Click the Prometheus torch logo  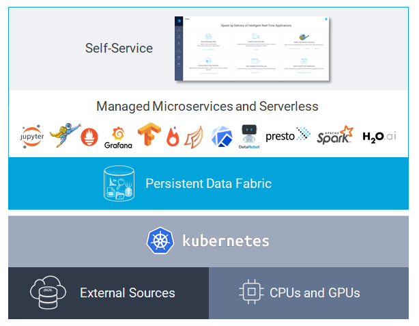coord(89,137)
